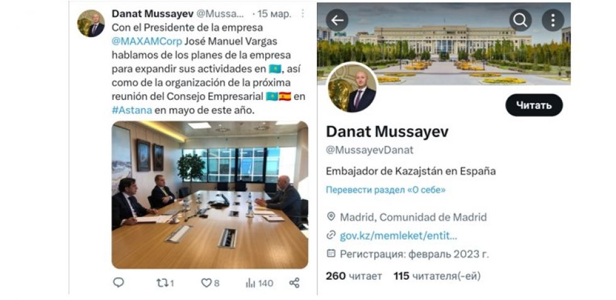Image resolution: width=616 pixels, height=300 pixels.
Task: Click the reply speech bubble icon
Action: (118, 282)
